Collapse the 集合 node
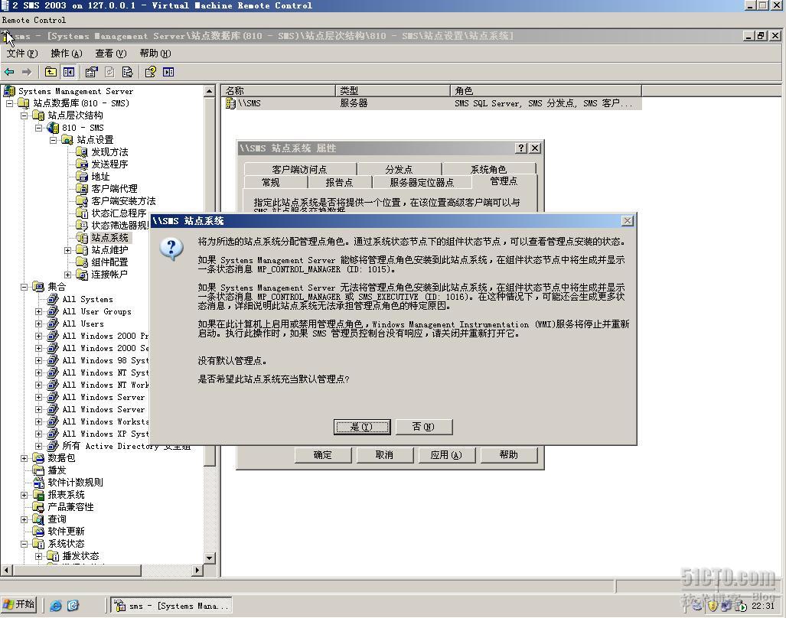Viewport: 786px width, 618px height. tap(24, 287)
